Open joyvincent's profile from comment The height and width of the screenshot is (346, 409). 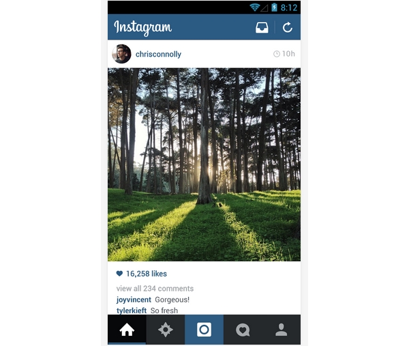point(134,300)
